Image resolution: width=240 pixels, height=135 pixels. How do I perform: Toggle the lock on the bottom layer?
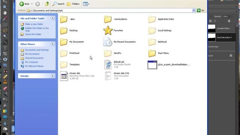(231, 55)
